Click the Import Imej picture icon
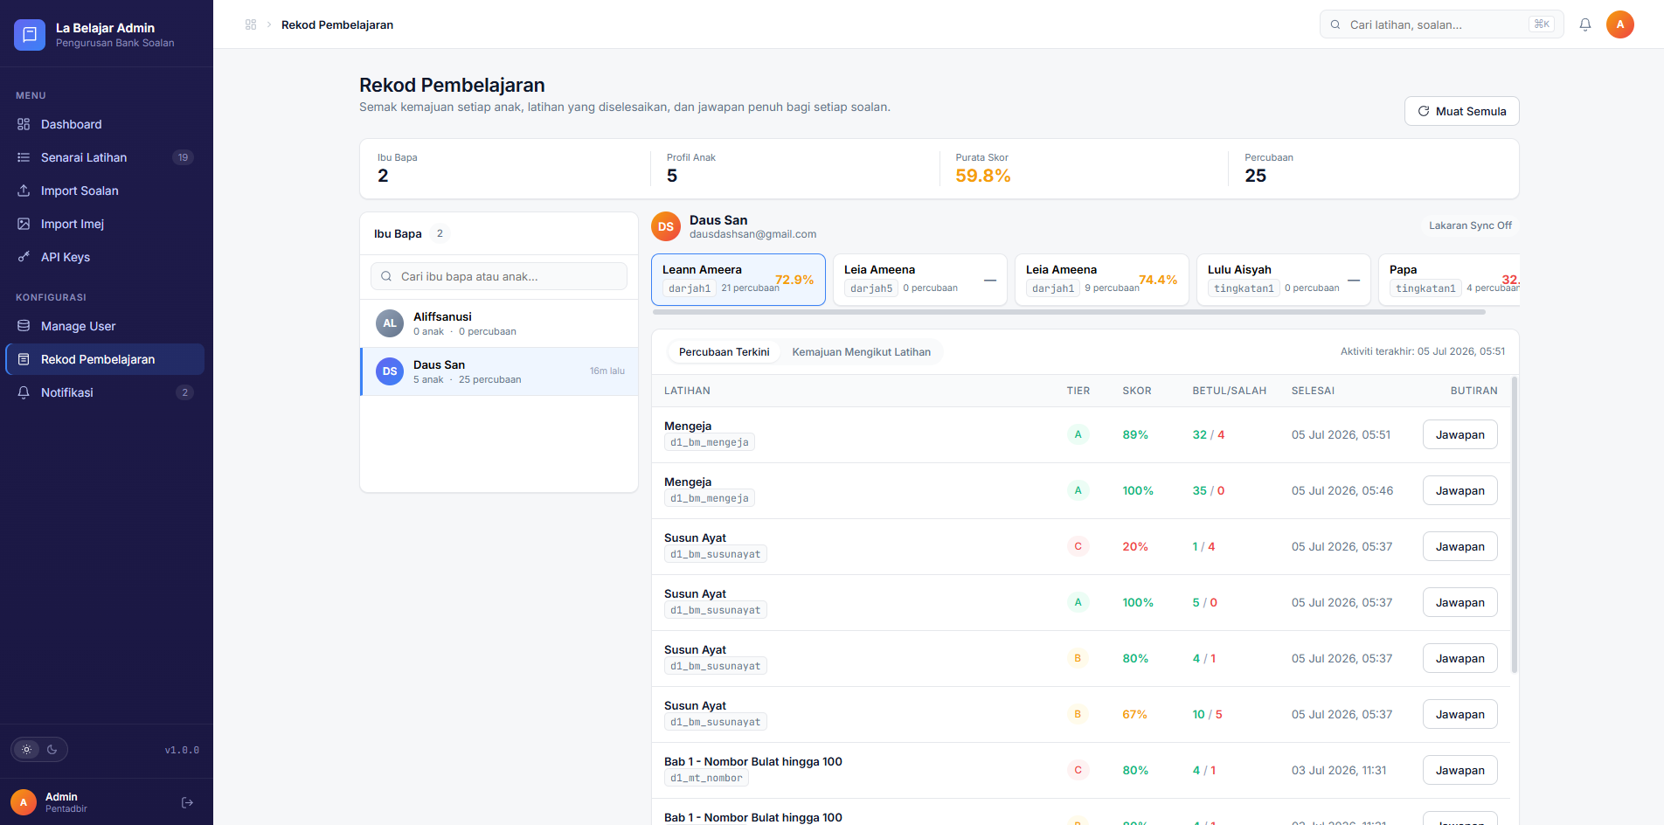This screenshot has height=825, width=1664. click(24, 224)
